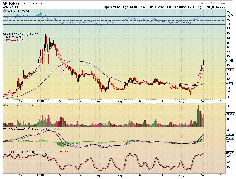The image size is (236, 179).
Task: Click the Chg +1.10 (+8.49%) value
Action: pyautogui.click(x=209, y=7)
